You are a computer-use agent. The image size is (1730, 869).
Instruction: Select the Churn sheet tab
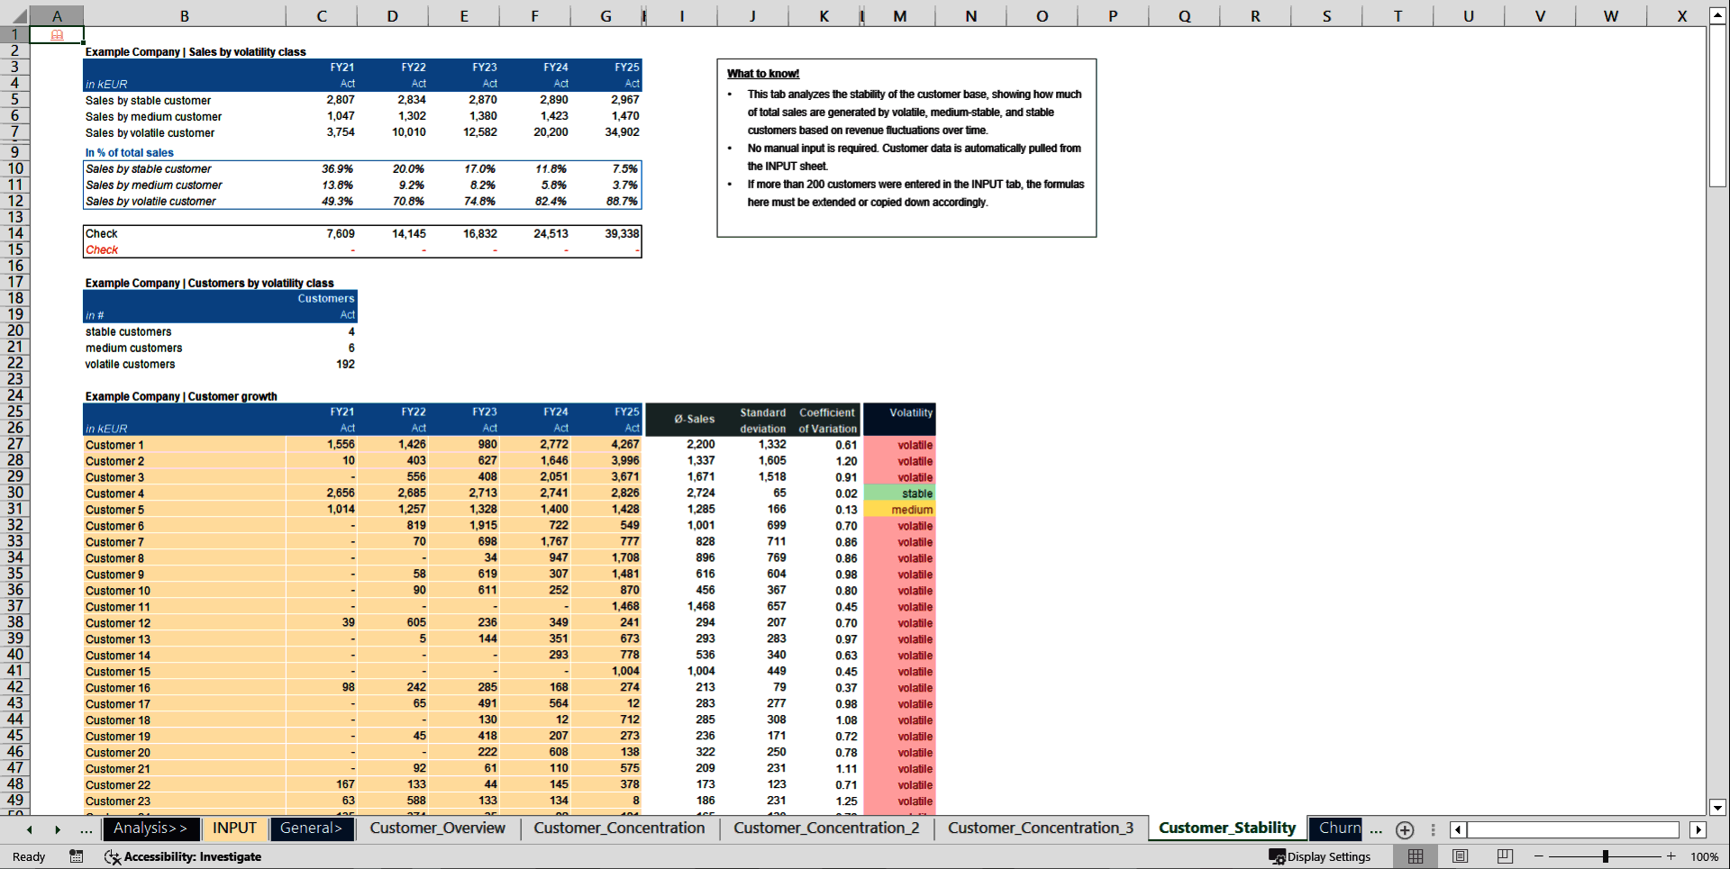[x=1336, y=828]
